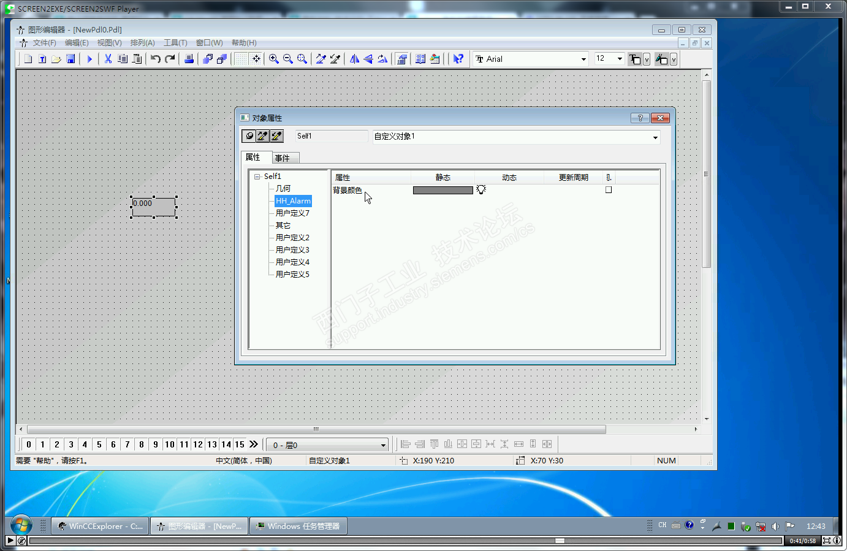Open the 视图(V) menu
This screenshot has height=551, width=847.
pos(109,43)
